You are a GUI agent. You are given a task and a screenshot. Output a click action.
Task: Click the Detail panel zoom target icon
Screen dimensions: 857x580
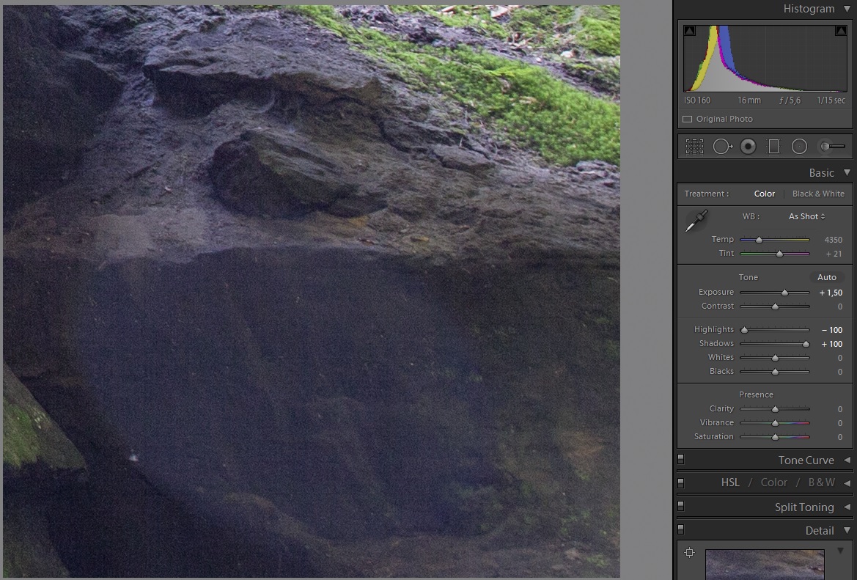(690, 553)
